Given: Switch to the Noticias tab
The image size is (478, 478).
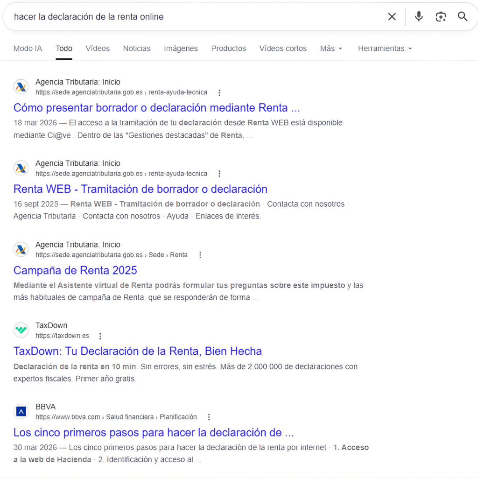Looking at the screenshot, I should pyautogui.click(x=137, y=49).
